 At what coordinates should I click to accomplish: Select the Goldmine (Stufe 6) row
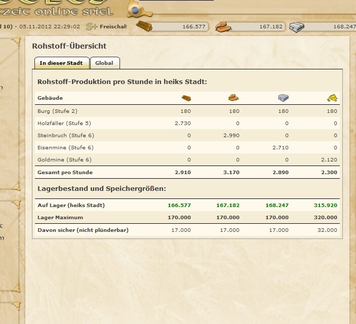click(x=64, y=159)
